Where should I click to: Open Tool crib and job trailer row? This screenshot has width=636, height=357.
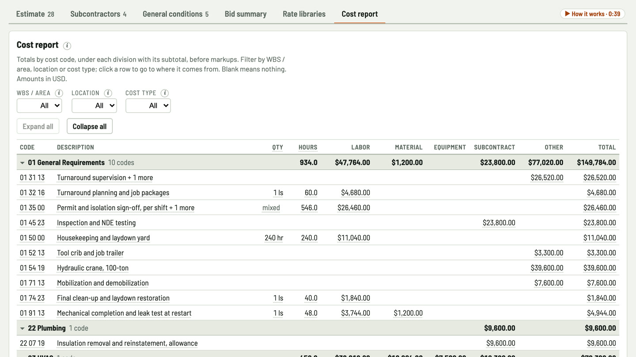(318, 253)
